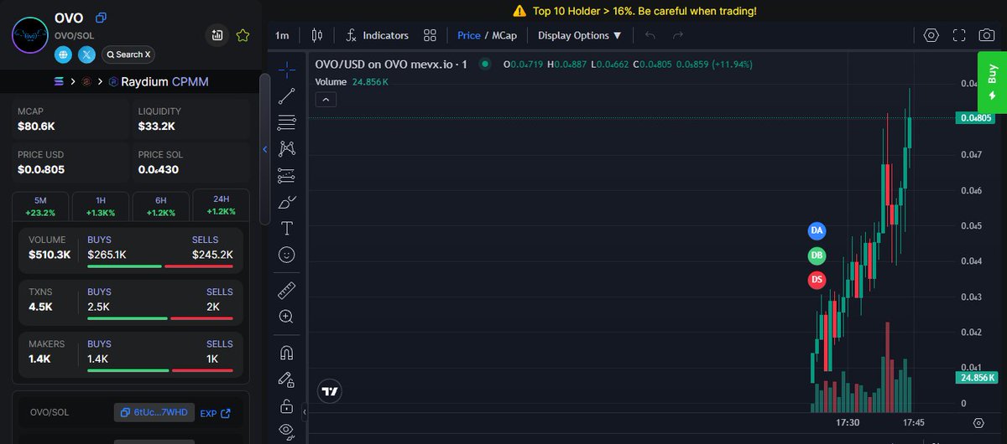Open the chart layout grid icon

point(430,35)
